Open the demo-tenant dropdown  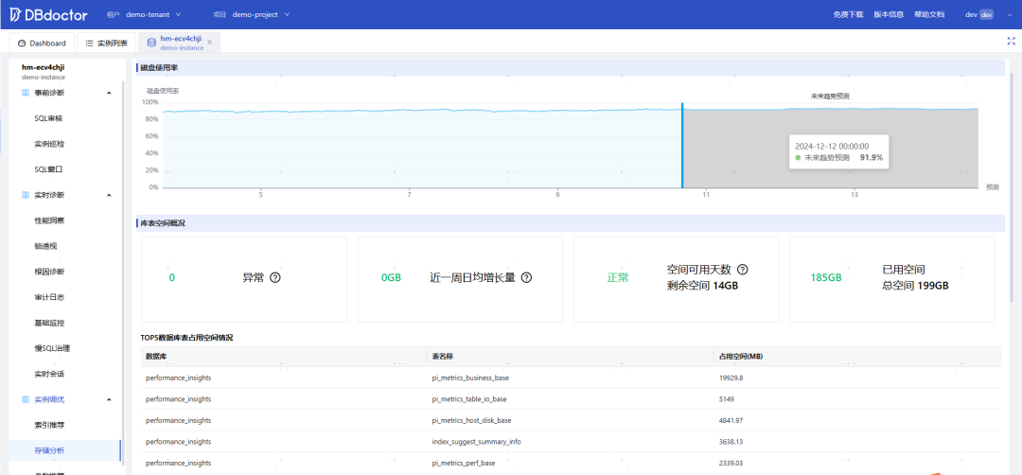pos(154,14)
